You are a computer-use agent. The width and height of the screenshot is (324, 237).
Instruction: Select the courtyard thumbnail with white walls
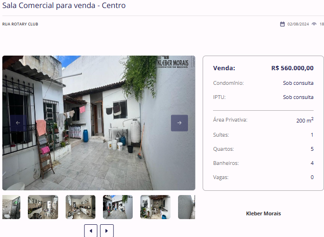[x=118, y=207]
